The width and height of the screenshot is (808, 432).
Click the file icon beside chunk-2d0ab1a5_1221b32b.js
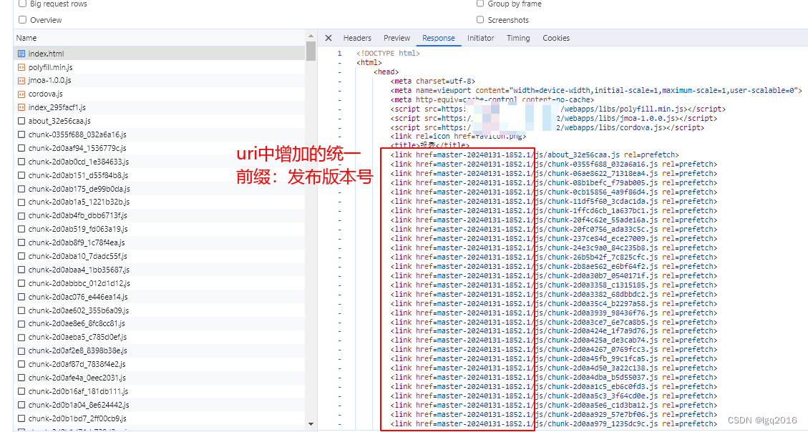point(21,202)
